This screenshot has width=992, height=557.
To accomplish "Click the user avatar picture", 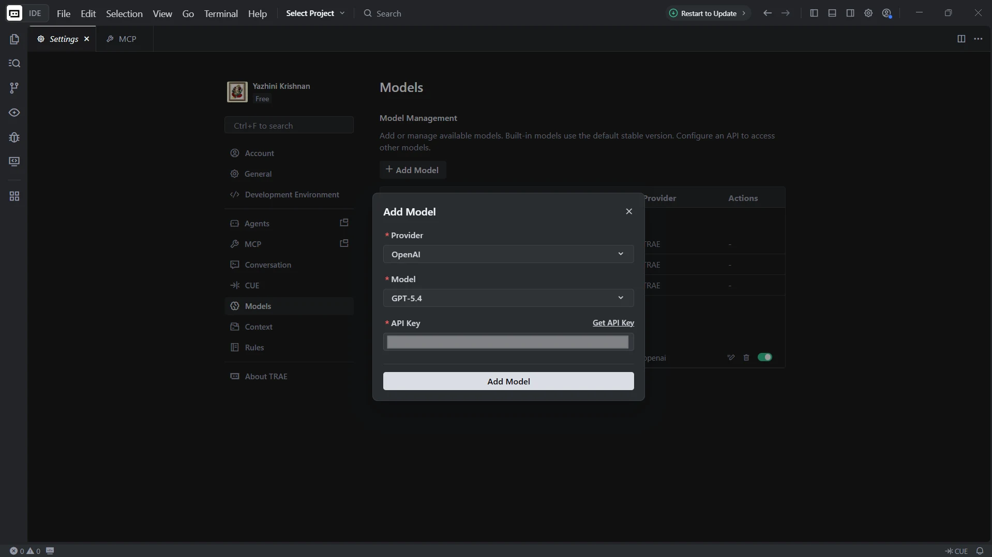I will pos(237,92).
